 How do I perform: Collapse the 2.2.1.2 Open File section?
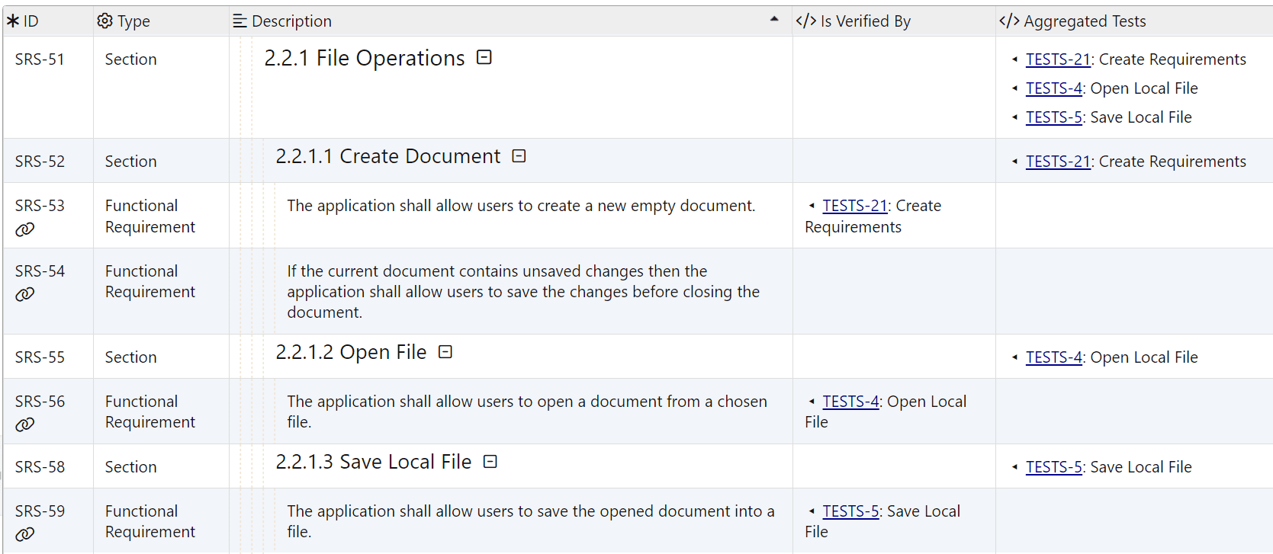pyautogui.click(x=445, y=351)
